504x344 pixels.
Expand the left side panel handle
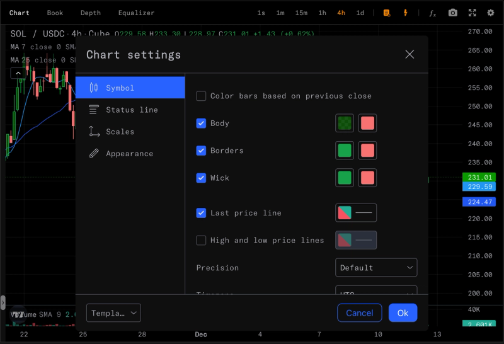[x=3, y=302]
